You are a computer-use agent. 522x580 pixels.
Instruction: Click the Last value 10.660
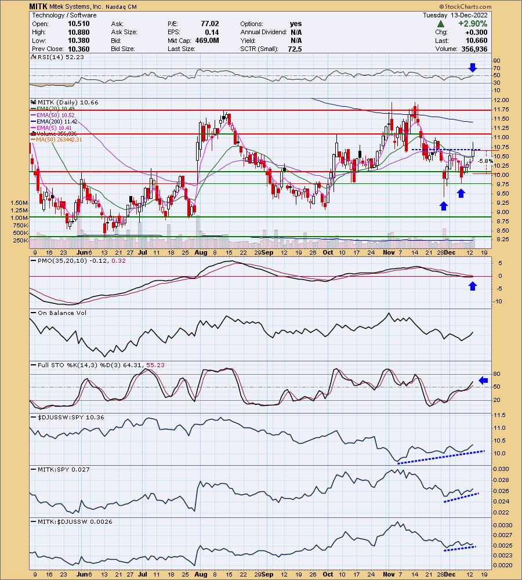[477, 41]
